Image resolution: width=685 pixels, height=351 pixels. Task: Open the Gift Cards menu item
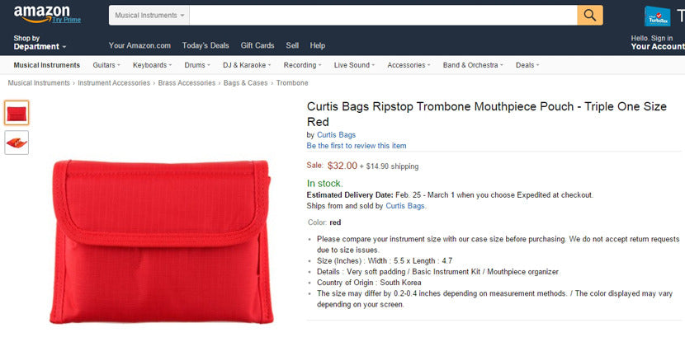tap(257, 45)
